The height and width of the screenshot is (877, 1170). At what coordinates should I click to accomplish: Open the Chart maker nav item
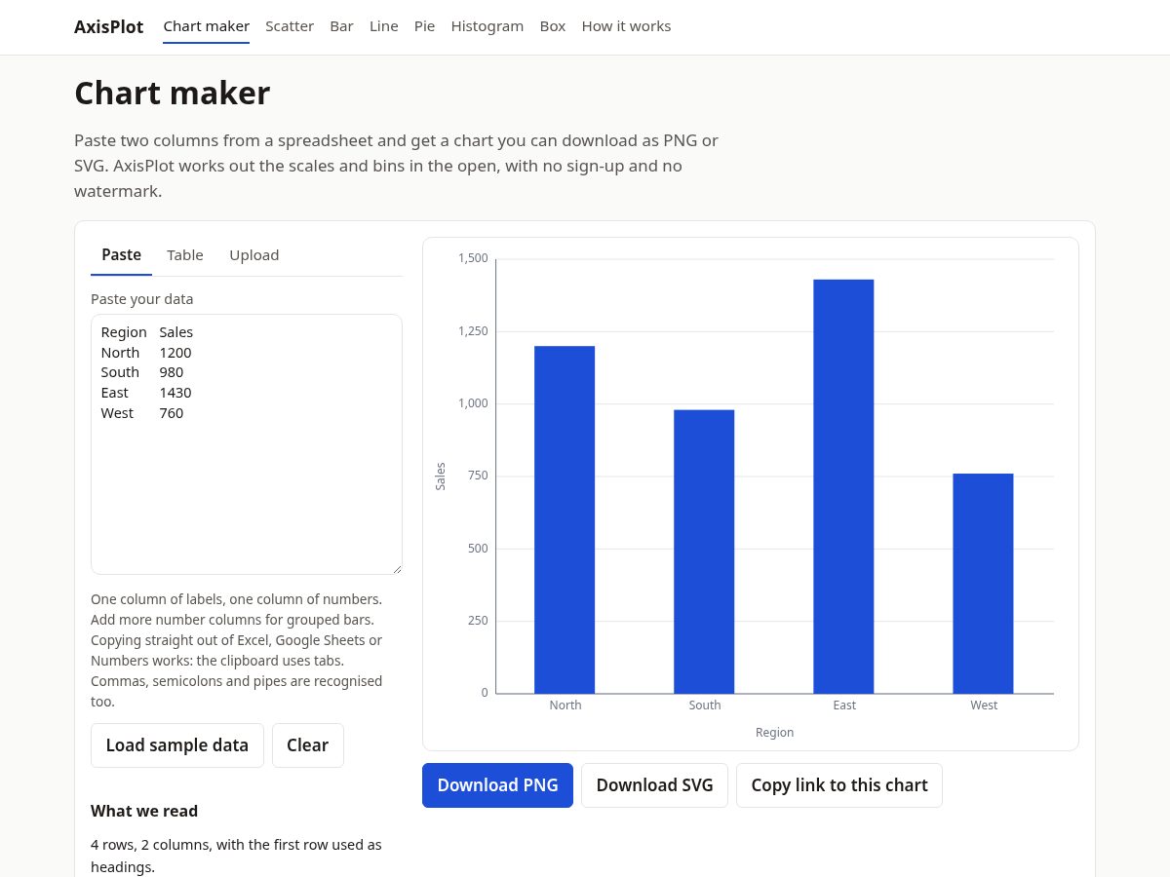(x=206, y=26)
